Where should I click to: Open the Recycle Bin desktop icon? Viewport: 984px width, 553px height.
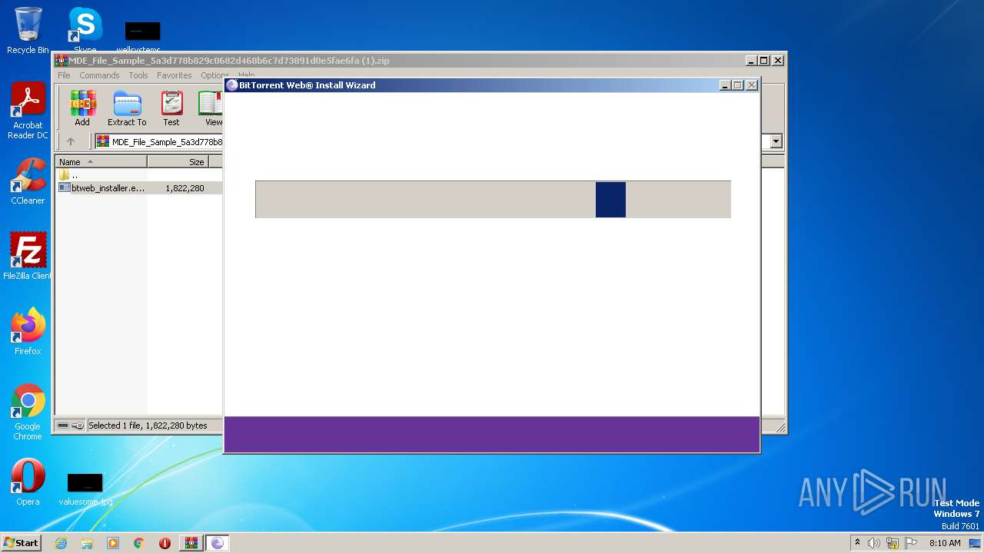pos(28,31)
